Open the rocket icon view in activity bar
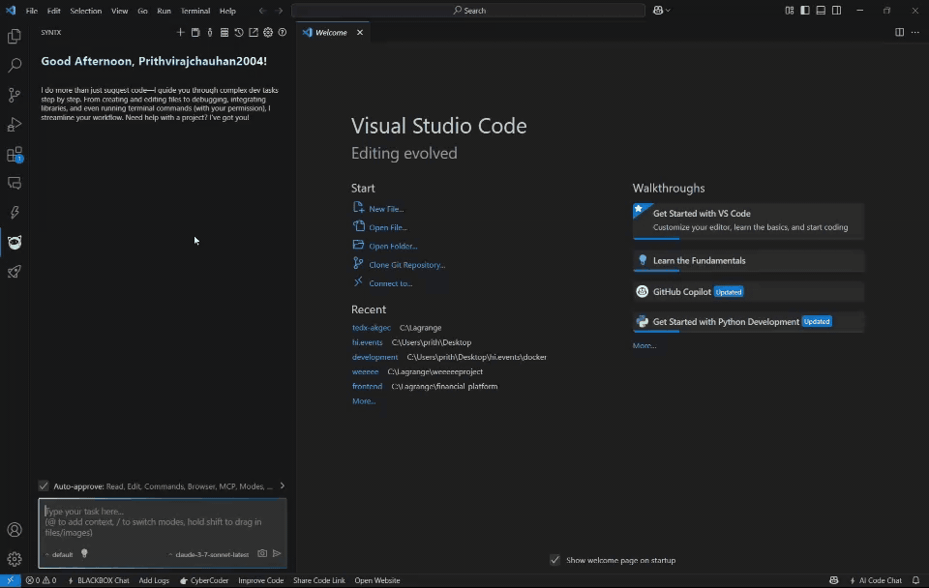This screenshot has width=929, height=588. [x=15, y=272]
